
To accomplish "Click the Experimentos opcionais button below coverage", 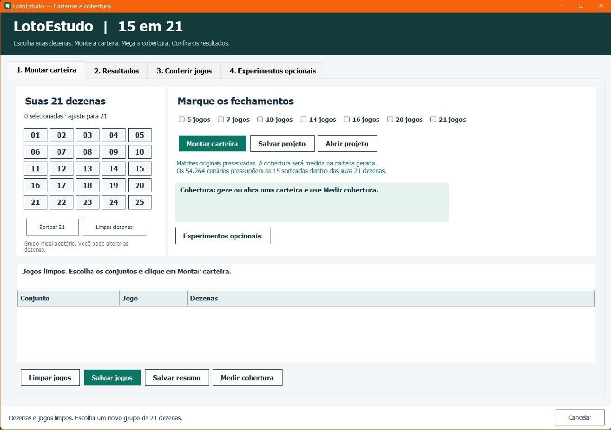I will pyautogui.click(x=223, y=236).
